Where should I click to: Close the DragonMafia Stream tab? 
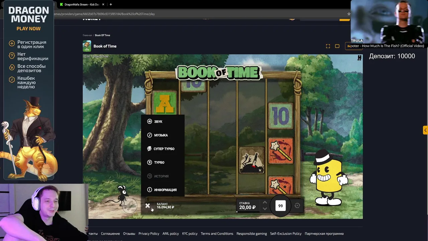(x=103, y=4)
